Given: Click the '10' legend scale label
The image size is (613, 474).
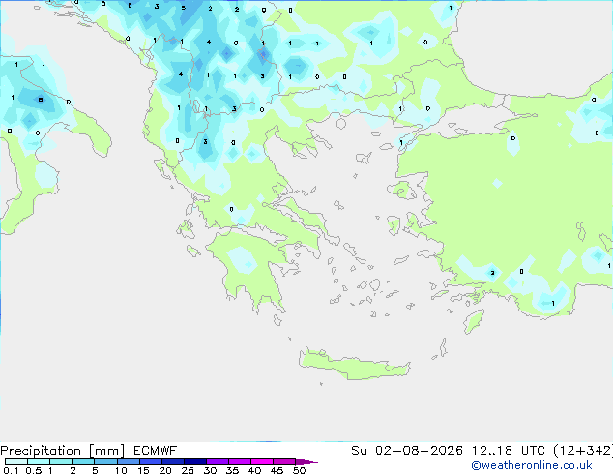Looking at the screenshot, I should [121, 470].
